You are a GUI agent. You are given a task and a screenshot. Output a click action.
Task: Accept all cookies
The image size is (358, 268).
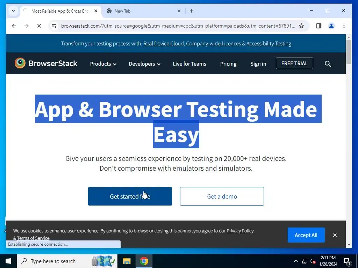pos(306,235)
